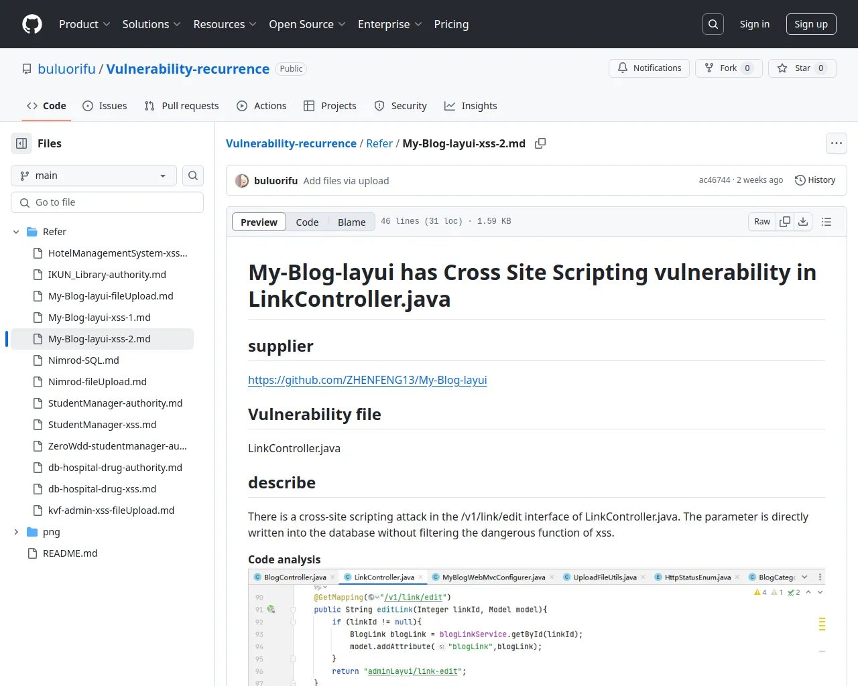Star this repository

(802, 68)
